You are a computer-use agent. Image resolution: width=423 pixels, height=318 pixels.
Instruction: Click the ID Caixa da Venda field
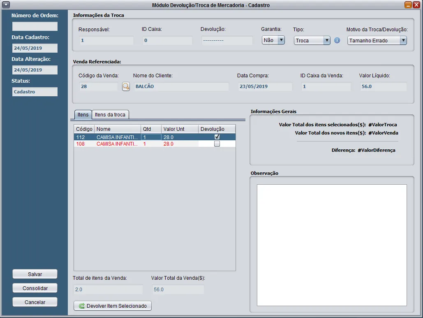click(x=326, y=86)
